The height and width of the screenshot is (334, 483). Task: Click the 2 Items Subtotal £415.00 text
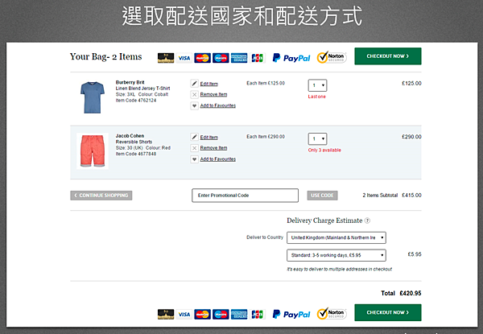point(392,195)
